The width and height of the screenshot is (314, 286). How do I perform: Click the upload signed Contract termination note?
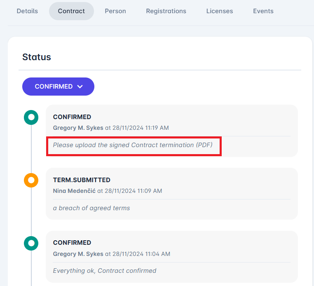[x=133, y=145]
